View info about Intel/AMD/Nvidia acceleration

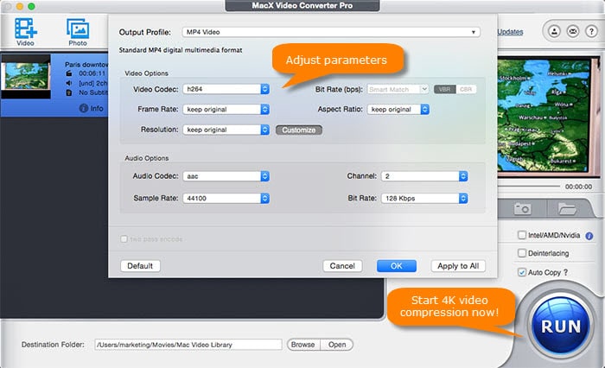(589, 236)
